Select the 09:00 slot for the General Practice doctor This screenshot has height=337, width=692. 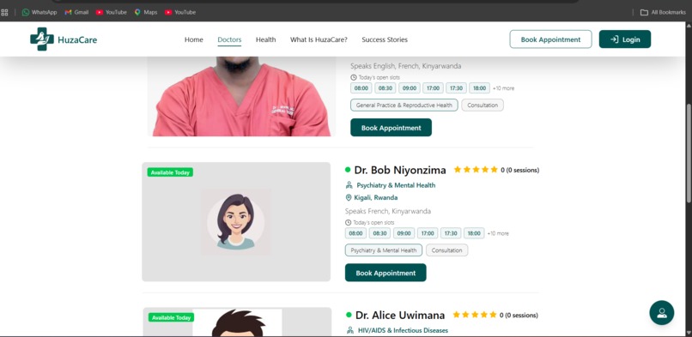(410, 88)
